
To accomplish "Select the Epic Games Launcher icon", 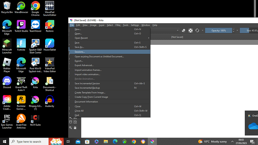I will tap(7, 121).
